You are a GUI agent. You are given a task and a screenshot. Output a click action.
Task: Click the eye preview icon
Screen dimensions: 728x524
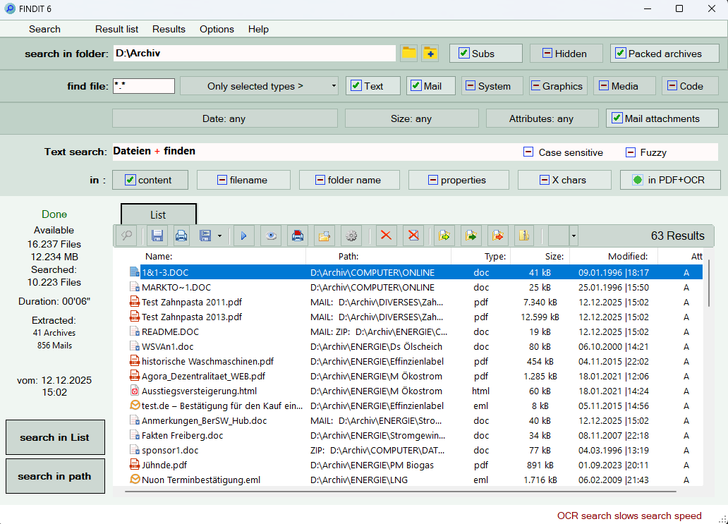click(269, 236)
